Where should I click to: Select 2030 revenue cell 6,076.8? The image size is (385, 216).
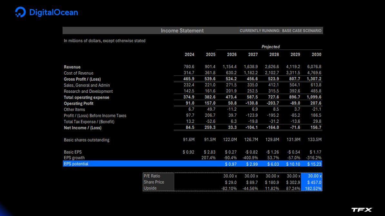[x=314, y=67]
